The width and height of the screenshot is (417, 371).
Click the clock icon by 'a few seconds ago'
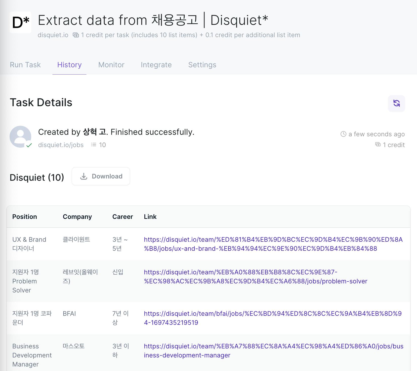coord(343,134)
